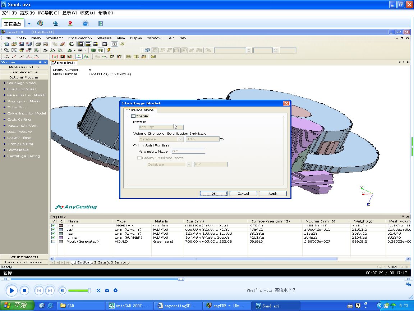Open the Volume Change Database dropdown
The image size is (414, 311).
point(181,139)
